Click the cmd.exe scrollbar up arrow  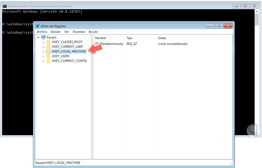pyautogui.click(x=257, y=12)
